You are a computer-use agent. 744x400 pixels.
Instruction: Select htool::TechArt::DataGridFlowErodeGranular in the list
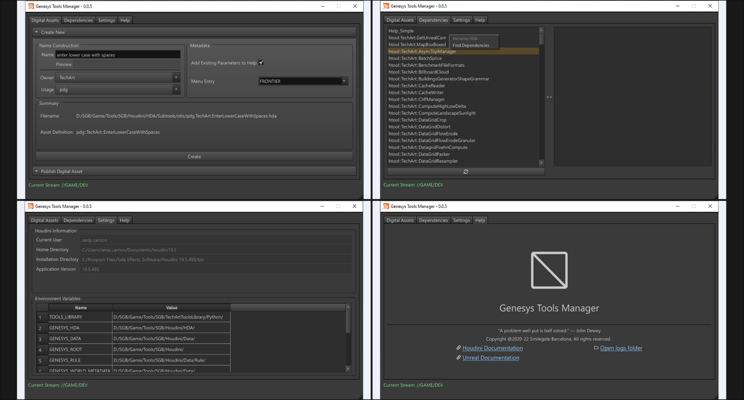tap(463, 141)
